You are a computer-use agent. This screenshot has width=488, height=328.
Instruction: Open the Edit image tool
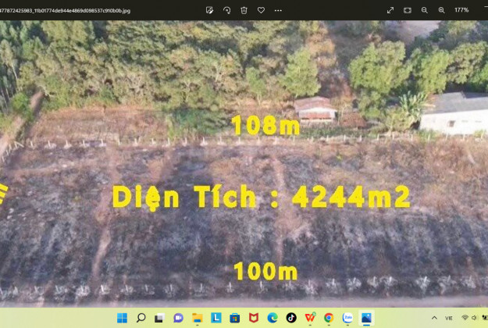tap(210, 10)
